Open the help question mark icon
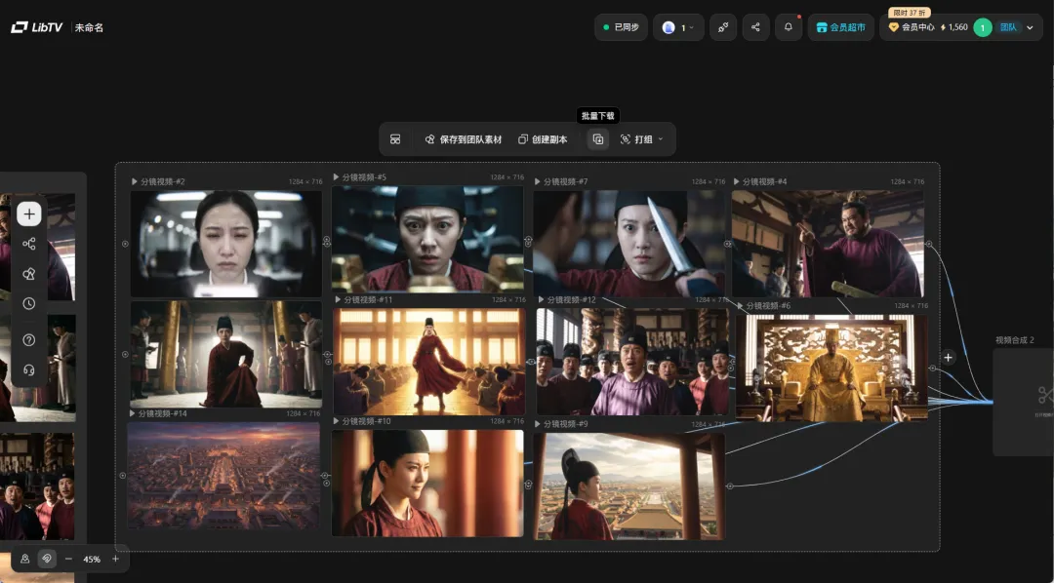This screenshot has height=583, width=1054. coord(29,340)
